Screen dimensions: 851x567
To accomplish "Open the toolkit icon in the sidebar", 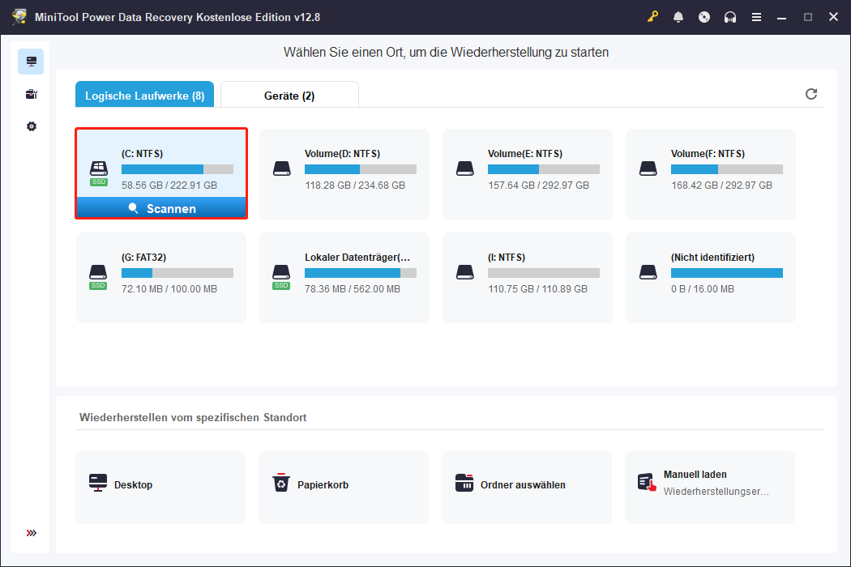I will pos(31,94).
